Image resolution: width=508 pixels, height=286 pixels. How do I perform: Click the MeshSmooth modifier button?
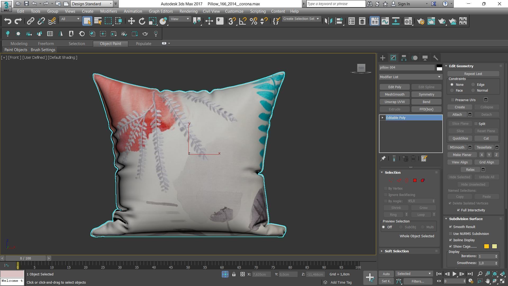pos(394,95)
